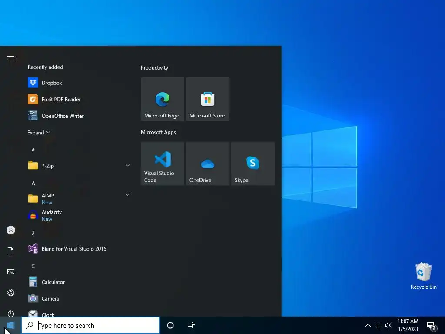
Task: Open the 7-Zip folder icon
Action: click(33, 165)
